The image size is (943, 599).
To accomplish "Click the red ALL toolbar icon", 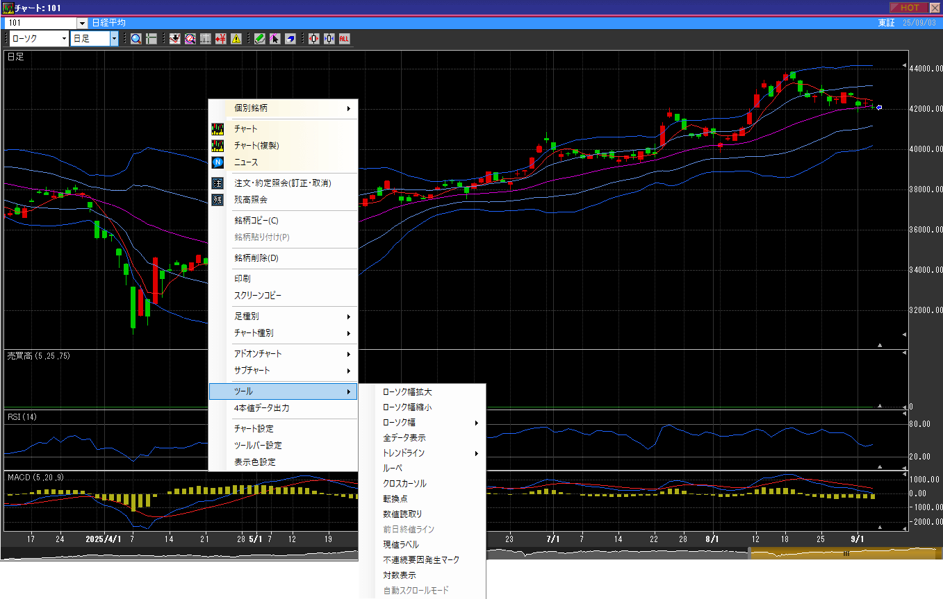I will (344, 39).
